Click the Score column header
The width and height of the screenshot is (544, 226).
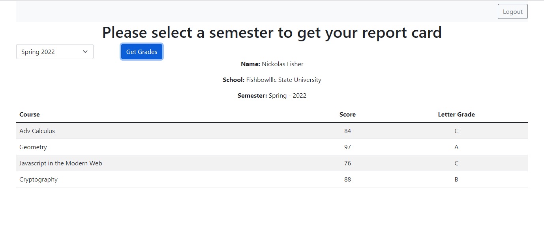pyautogui.click(x=347, y=115)
